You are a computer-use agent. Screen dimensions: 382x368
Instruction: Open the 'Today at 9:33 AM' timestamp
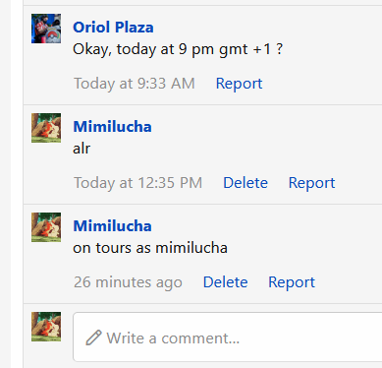point(135,84)
